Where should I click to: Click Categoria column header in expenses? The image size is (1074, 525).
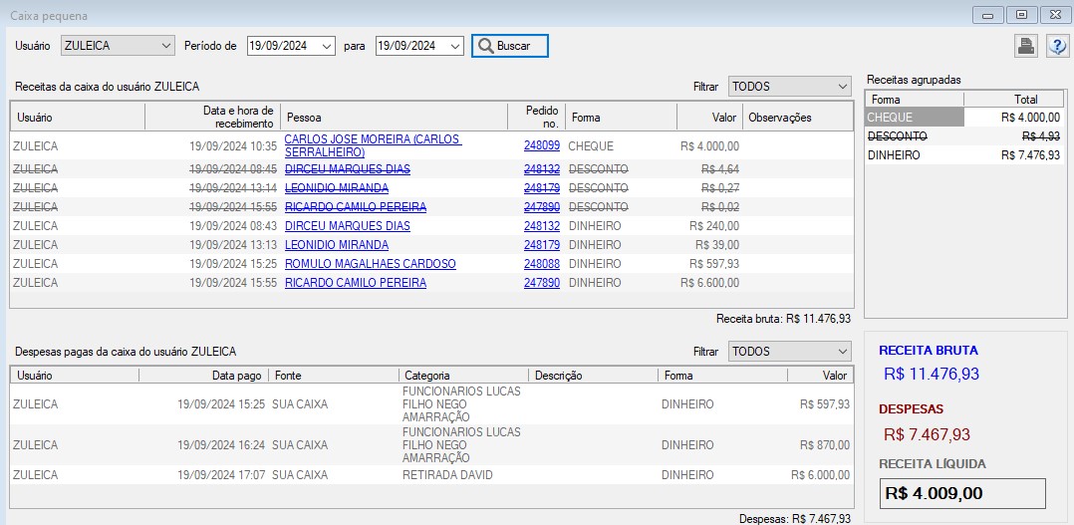click(x=462, y=376)
